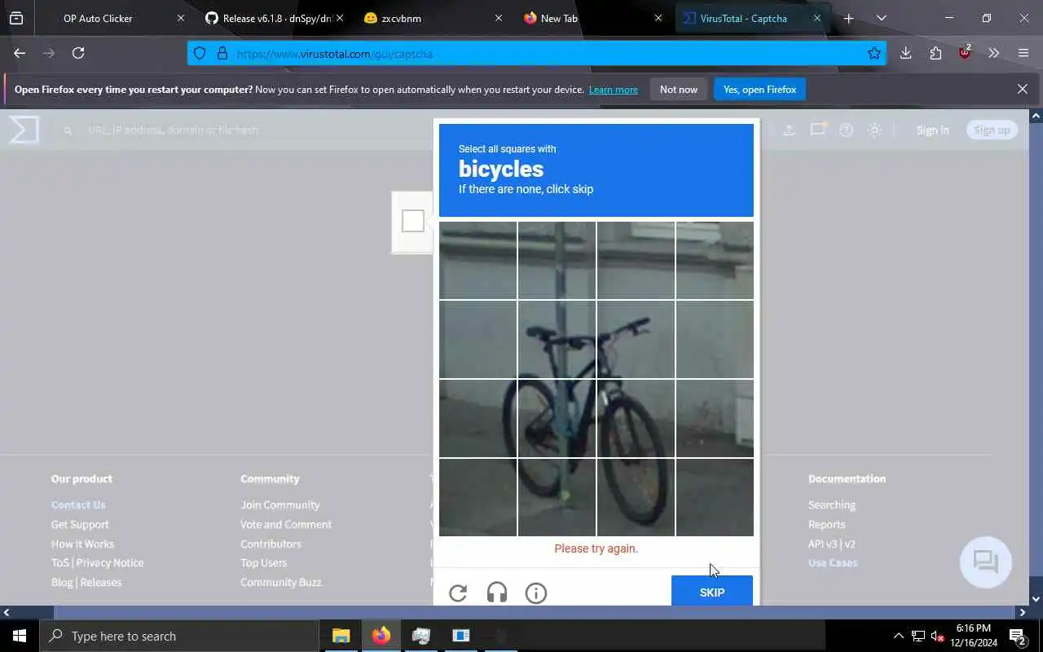Image resolution: width=1043 pixels, height=652 pixels.
Task: Click Yes, open Firefox button
Action: click(x=759, y=90)
